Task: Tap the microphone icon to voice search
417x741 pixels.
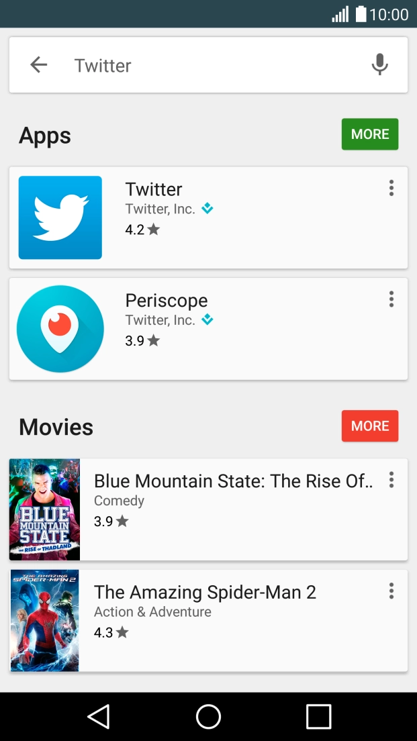Action: coord(379,64)
